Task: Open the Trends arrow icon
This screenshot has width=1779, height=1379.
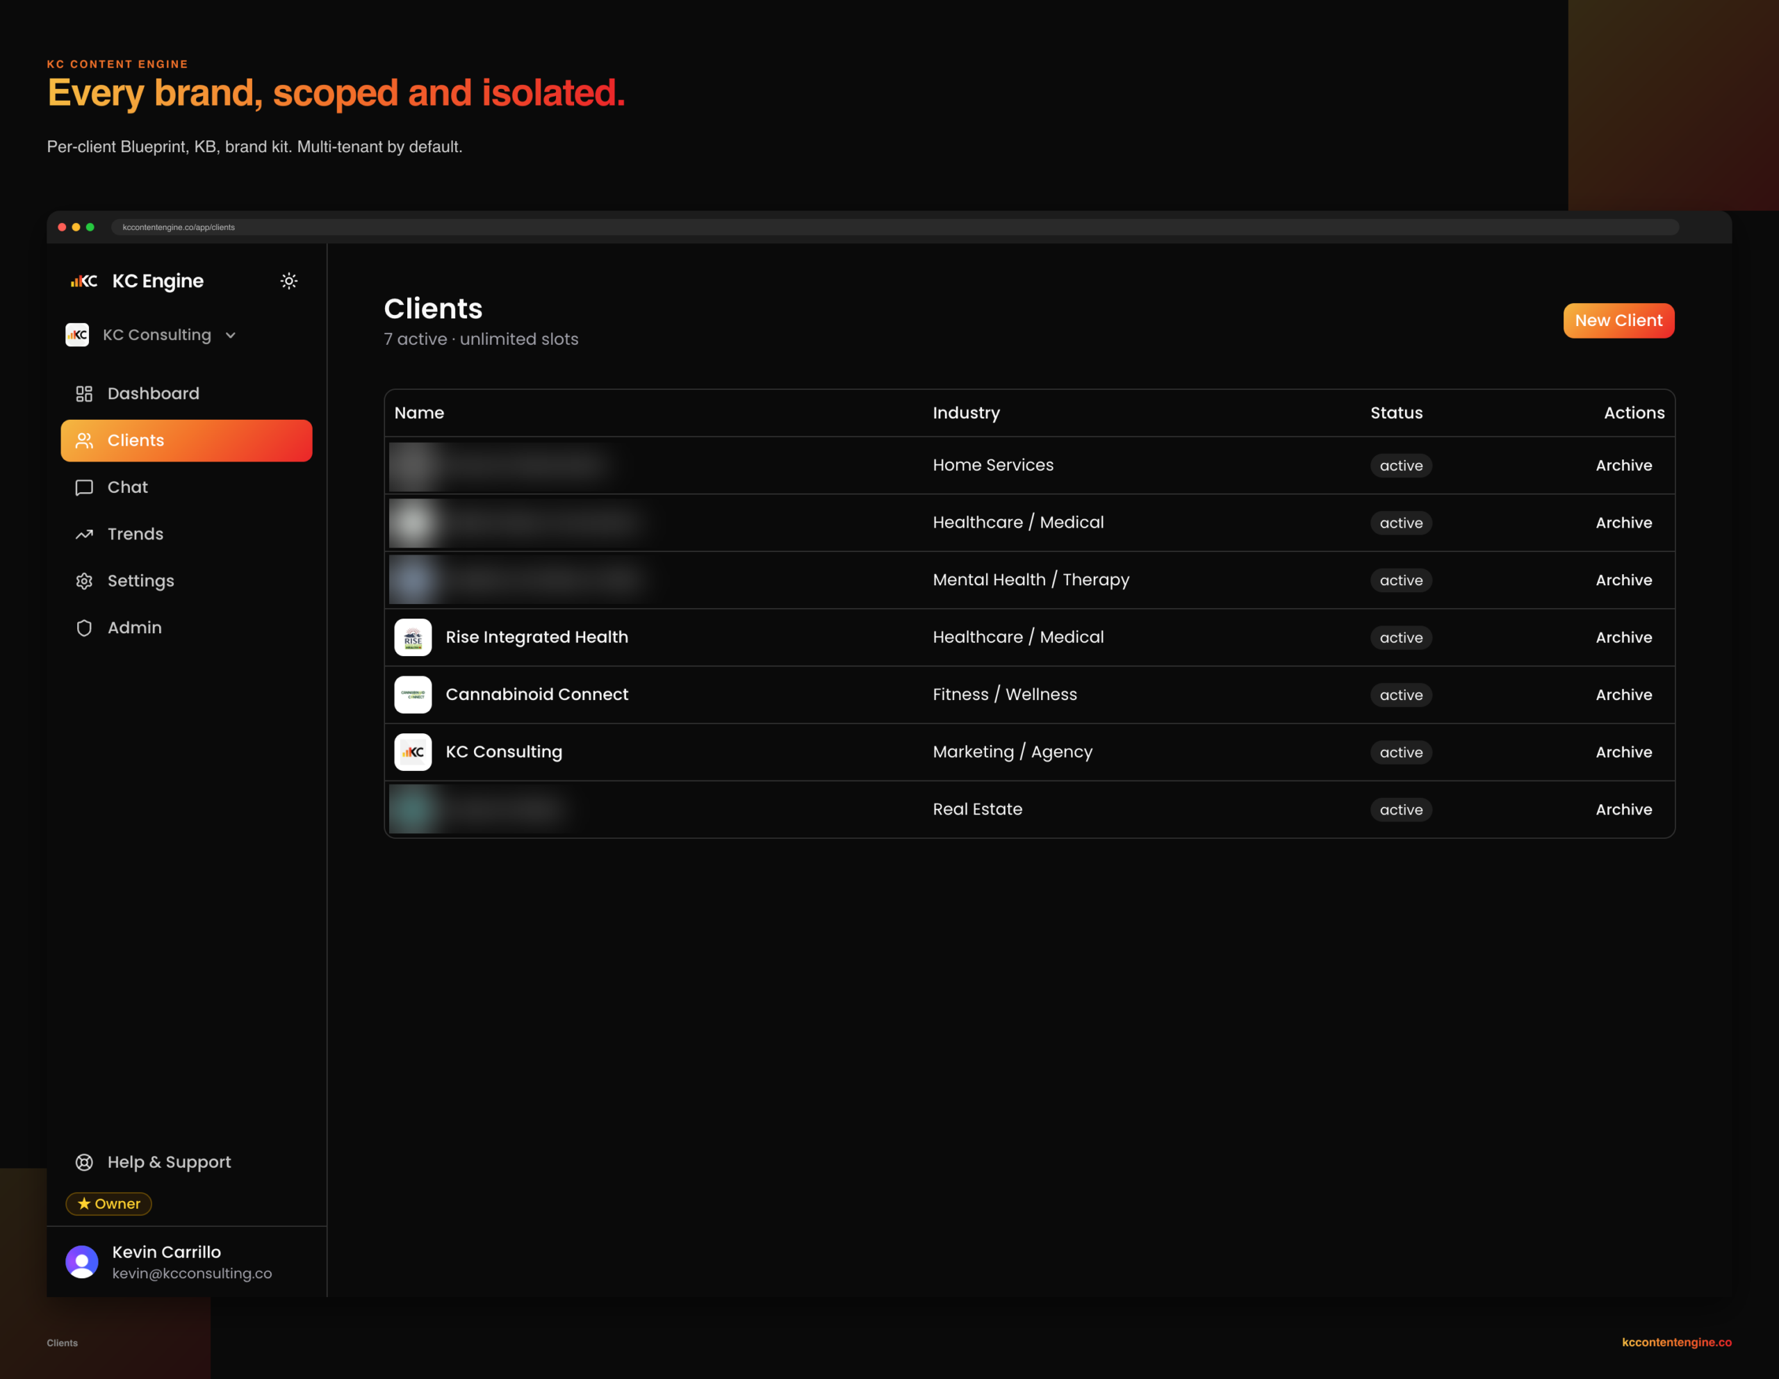Action: click(84, 535)
